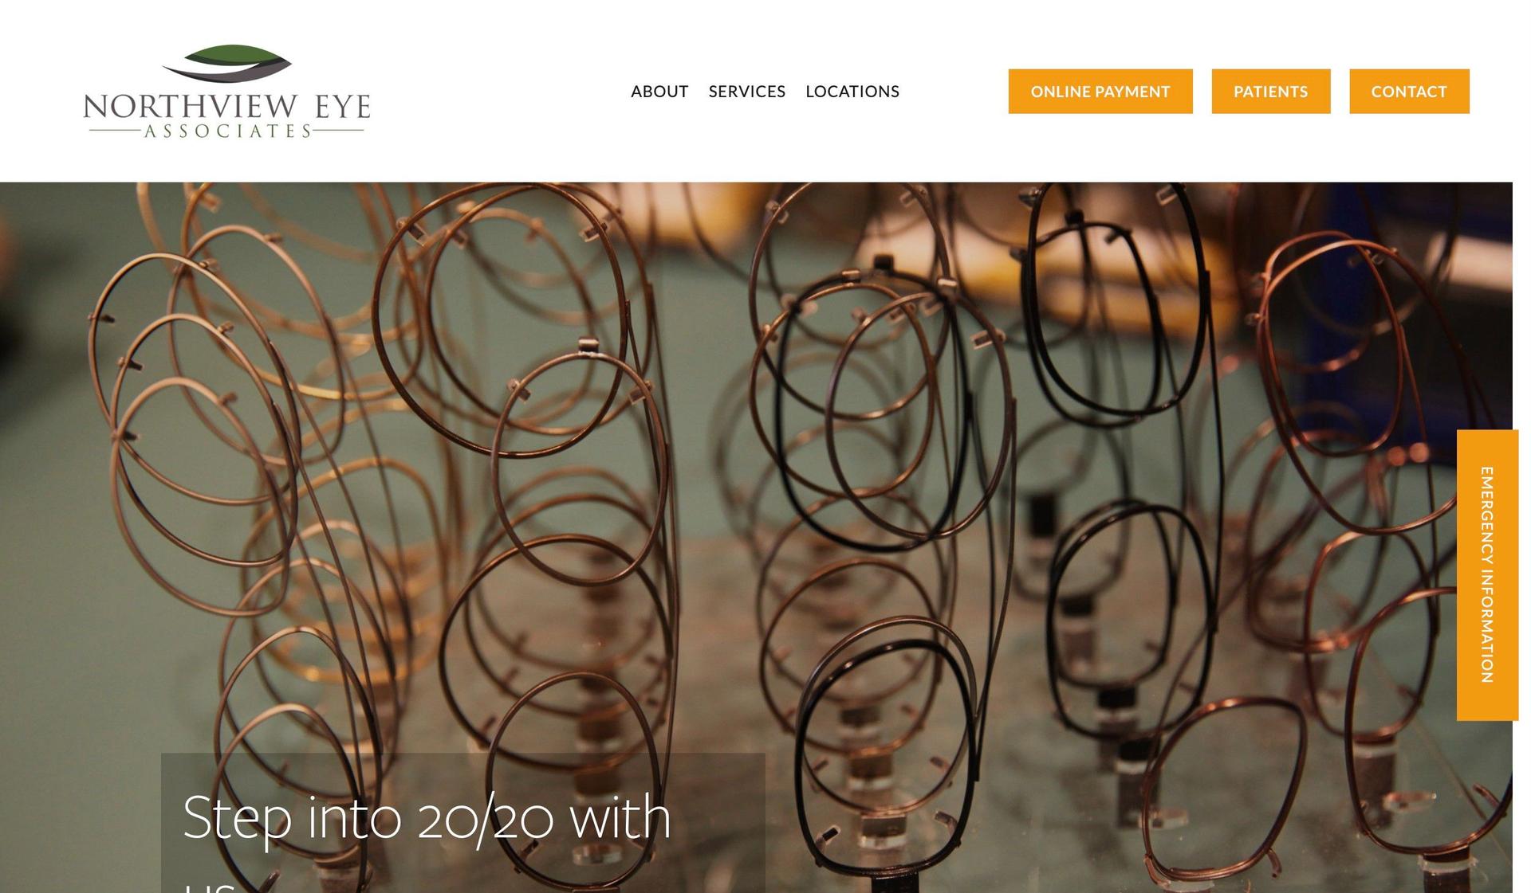Click the translucent gray caption box

pos(462,823)
